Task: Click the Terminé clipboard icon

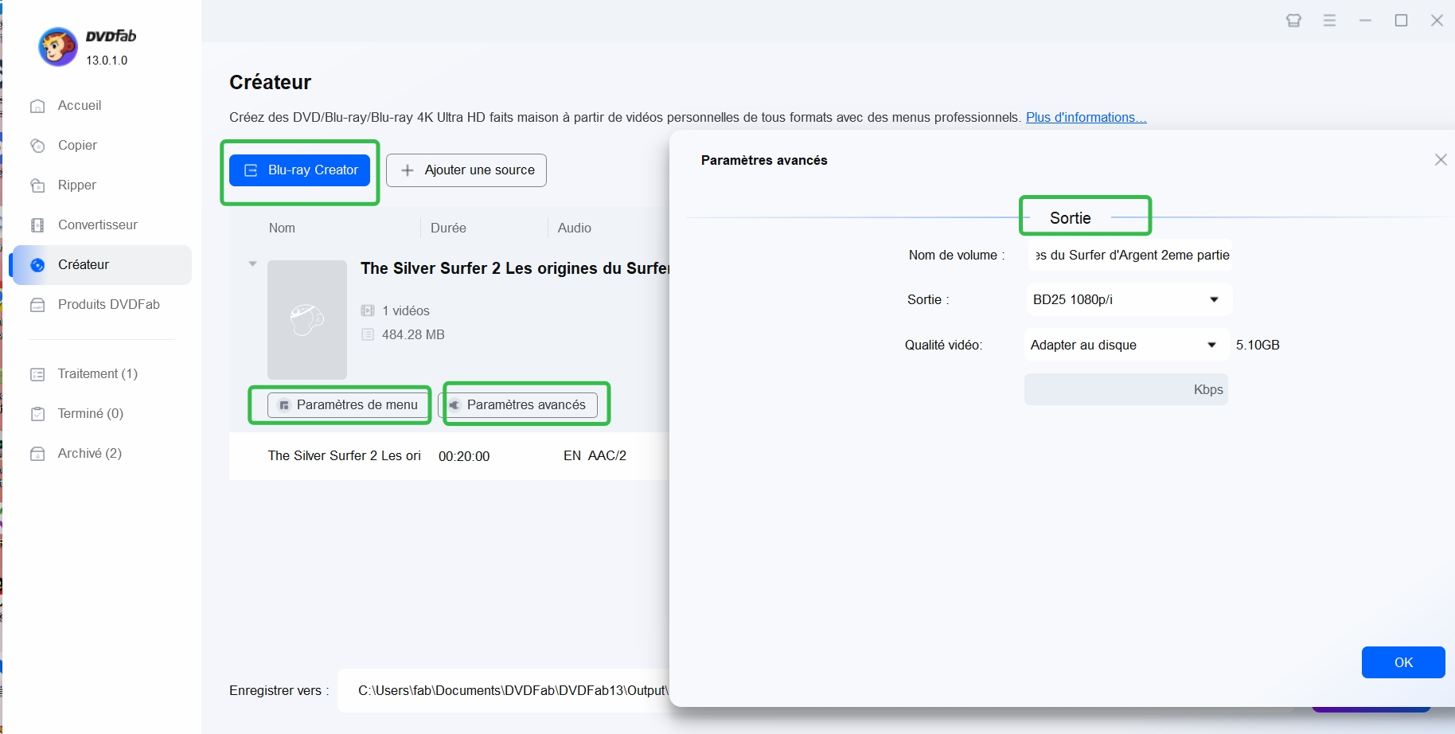Action: tap(37, 414)
